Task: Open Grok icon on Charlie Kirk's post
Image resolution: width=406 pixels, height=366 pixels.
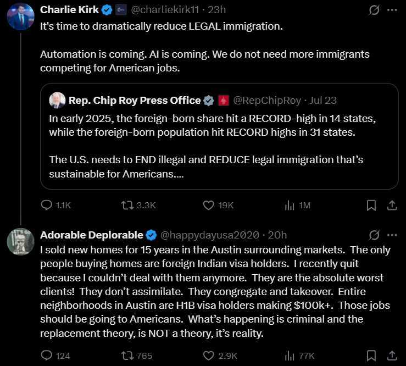Action: tap(374, 10)
